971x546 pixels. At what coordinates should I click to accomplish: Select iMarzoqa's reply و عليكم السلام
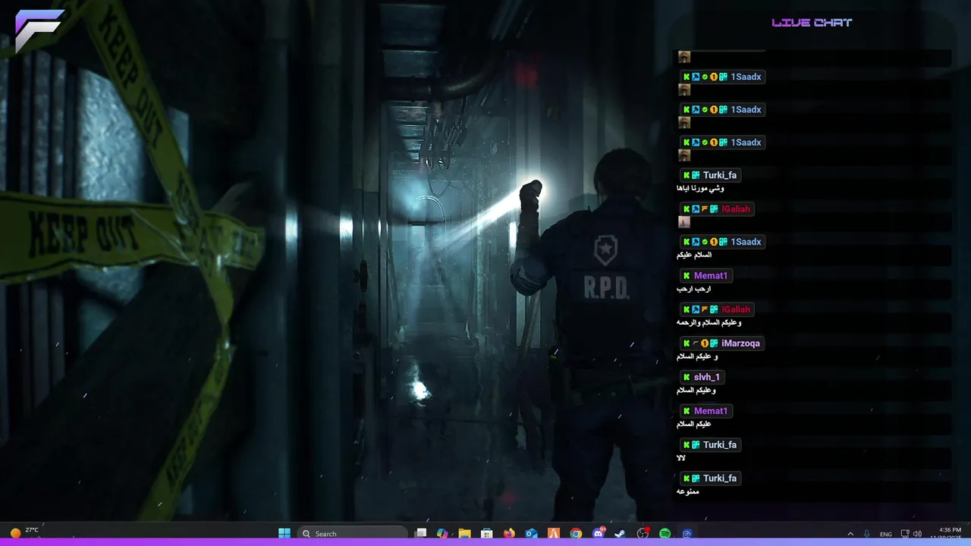[x=697, y=356]
